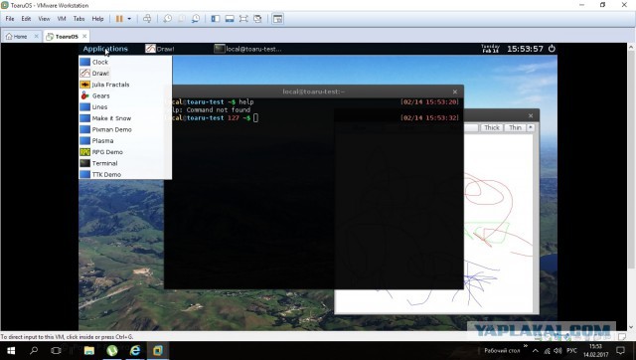Click Send Ctrl+Alt+Del toolbar icon
This screenshot has height=360, width=636.
click(147, 19)
